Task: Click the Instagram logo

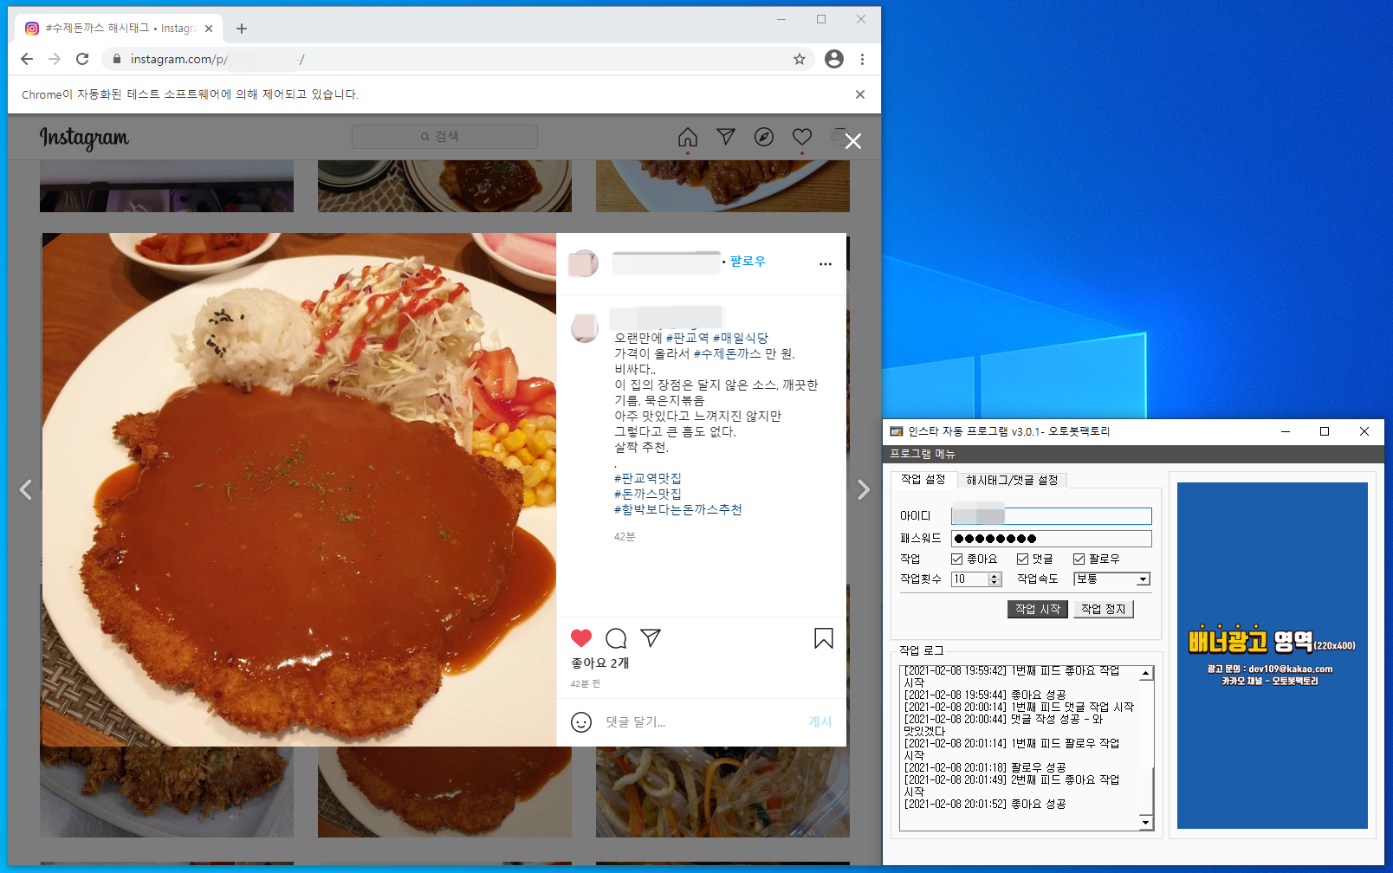Action: tap(84, 138)
